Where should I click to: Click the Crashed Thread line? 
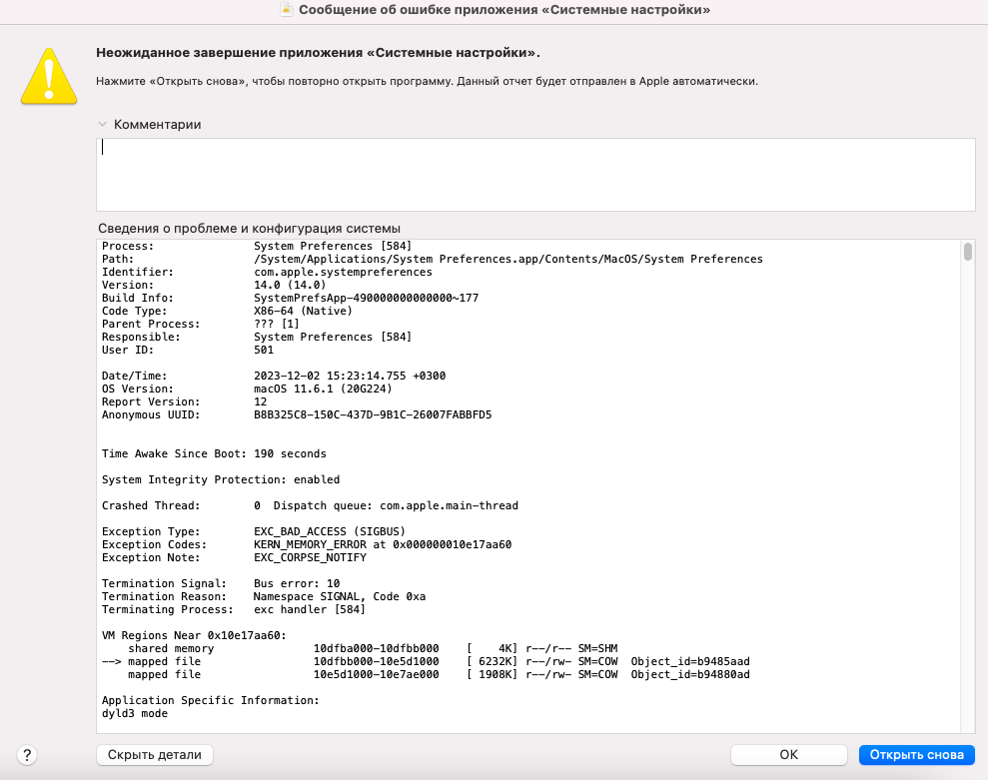[310, 506]
